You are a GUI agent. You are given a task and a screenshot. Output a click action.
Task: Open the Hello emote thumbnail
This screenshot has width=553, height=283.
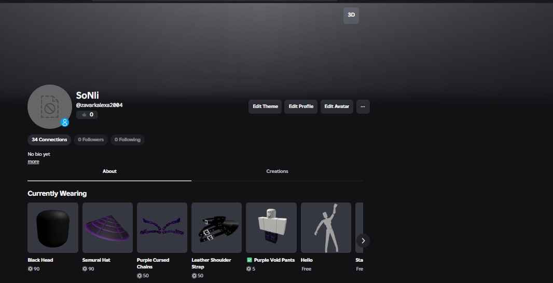[326, 227]
